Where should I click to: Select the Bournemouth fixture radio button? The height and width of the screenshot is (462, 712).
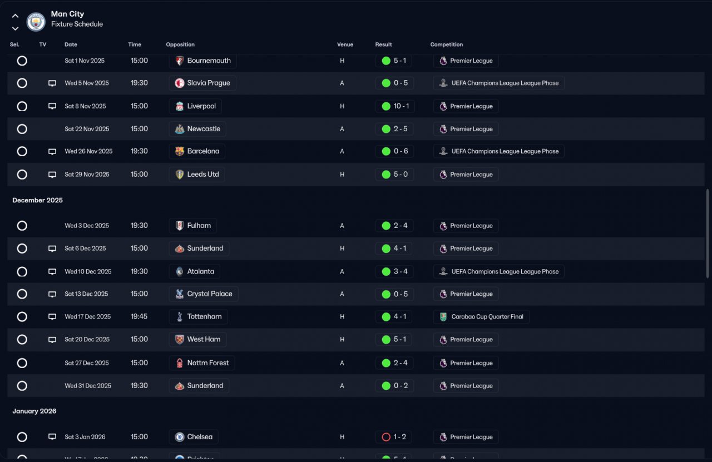click(22, 61)
